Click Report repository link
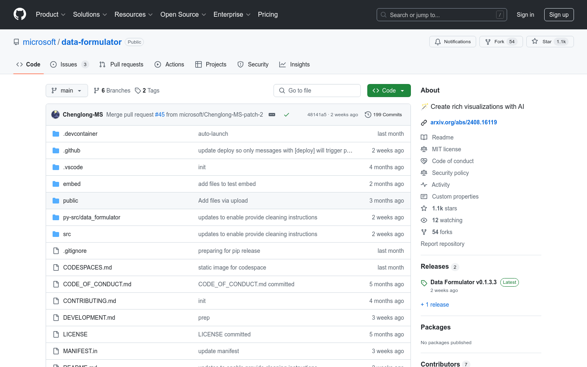 [x=442, y=244]
